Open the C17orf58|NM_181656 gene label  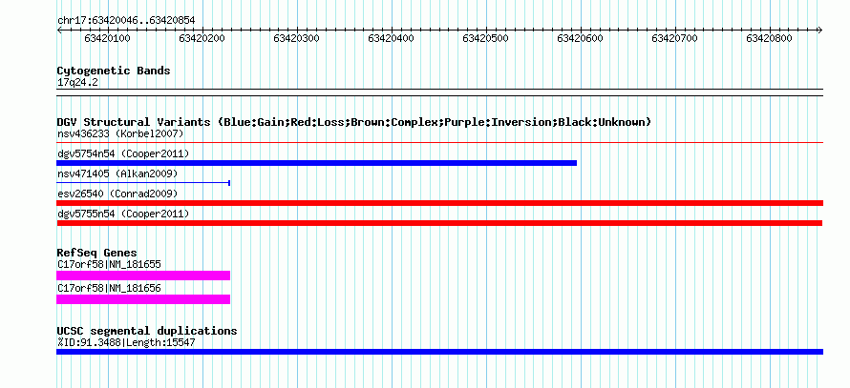(x=109, y=289)
